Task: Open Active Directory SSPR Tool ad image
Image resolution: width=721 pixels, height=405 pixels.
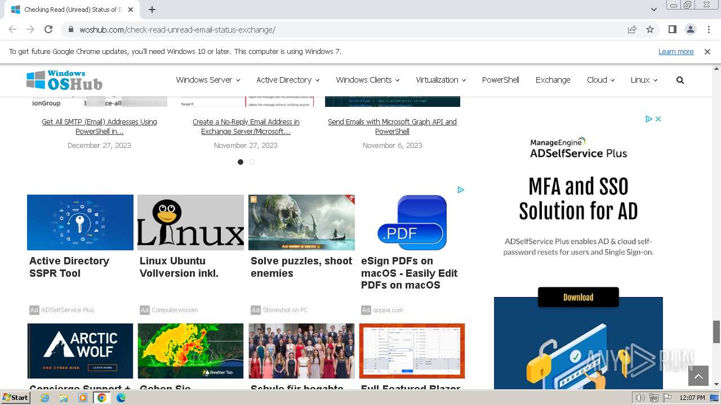Action: 80,222
